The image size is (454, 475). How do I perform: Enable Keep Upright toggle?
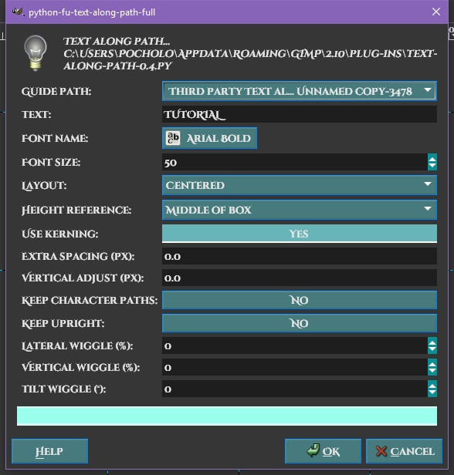pyautogui.click(x=300, y=323)
